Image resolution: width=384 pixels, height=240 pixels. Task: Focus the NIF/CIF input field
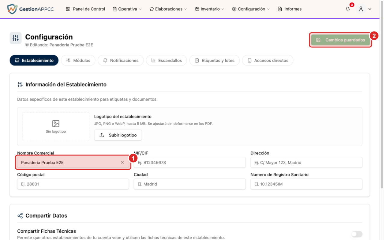[190, 162]
